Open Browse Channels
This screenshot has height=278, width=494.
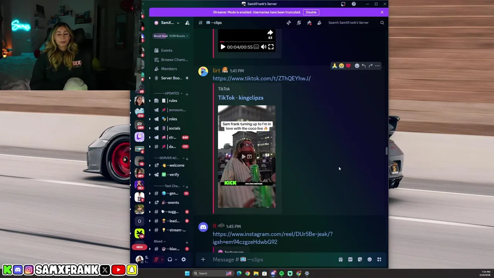click(172, 60)
